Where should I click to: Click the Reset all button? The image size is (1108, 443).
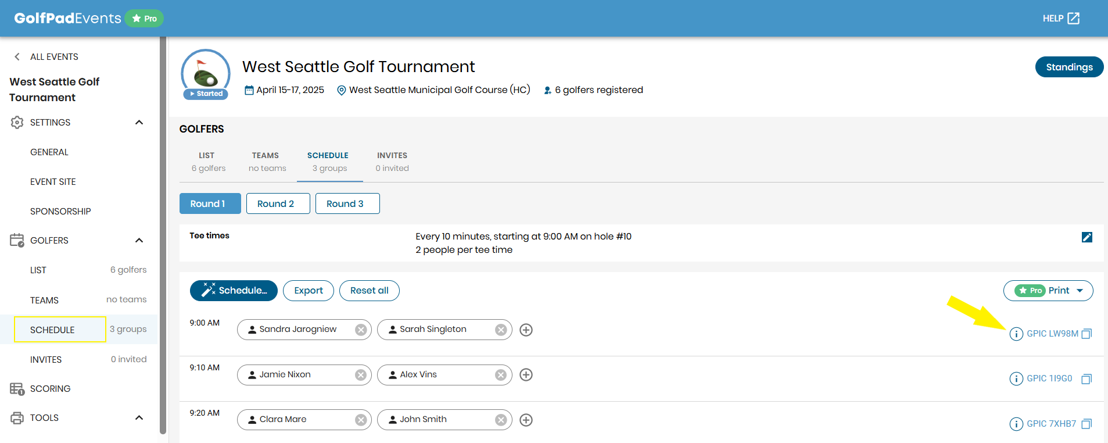coord(370,291)
